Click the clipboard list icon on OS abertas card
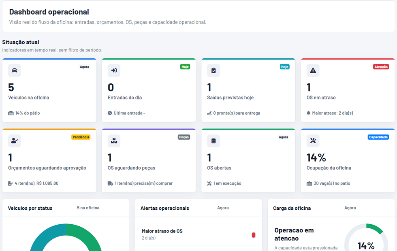This screenshot has height=251, width=397. click(213, 141)
